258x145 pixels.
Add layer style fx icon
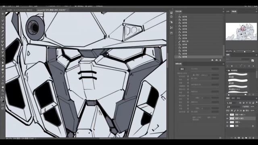coord(235,138)
